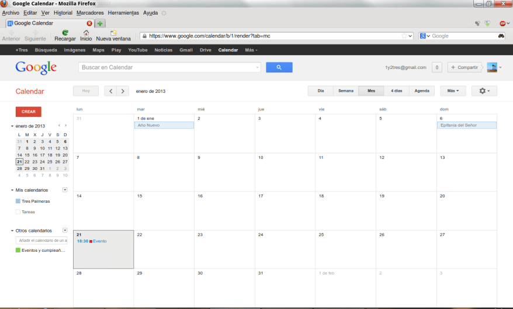The width and height of the screenshot is (513, 309).
Task: Open the Historial menu
Action: pyautogui.click(x=63, y=13)
